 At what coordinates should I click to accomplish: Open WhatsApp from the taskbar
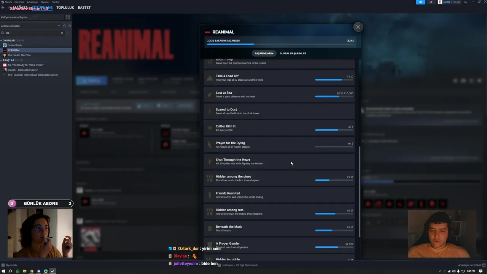click(18, 271)
